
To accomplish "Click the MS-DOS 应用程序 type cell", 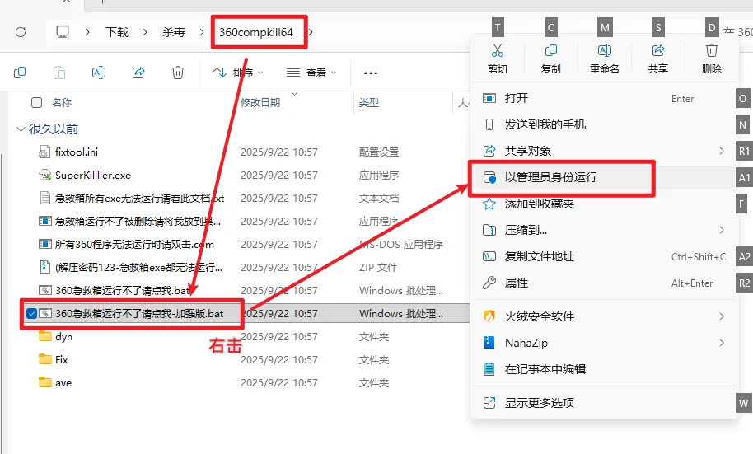I will click(x=401, y=245).
